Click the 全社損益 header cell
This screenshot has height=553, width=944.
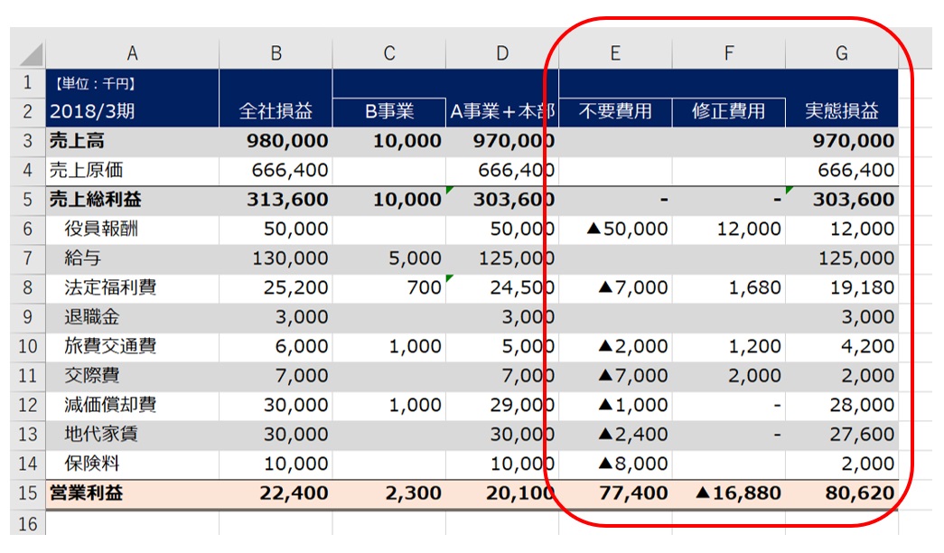(x=276, y=111)
